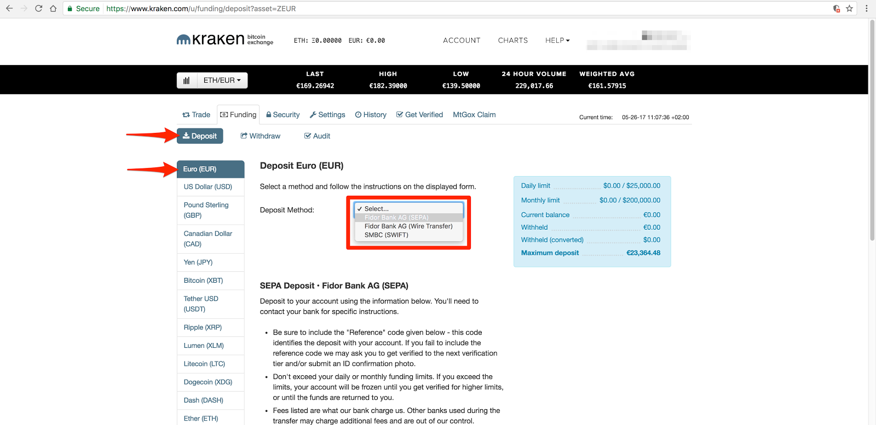Bookmark the page with star icon
876x425 pixels.
coord(850,8)
